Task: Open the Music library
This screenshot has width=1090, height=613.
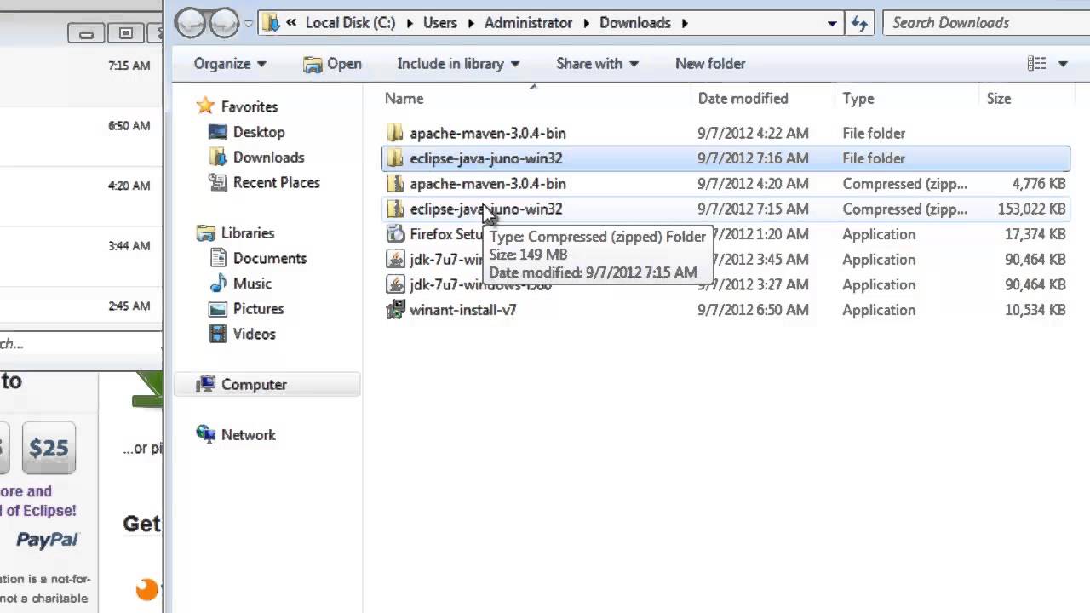Action: [252, 284]
